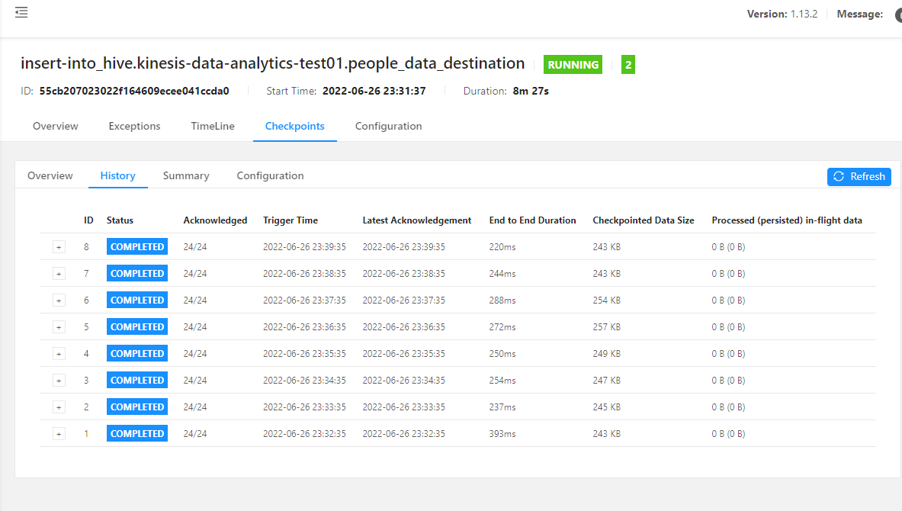Expand checkpoint row 2 details

pos(59,407)
